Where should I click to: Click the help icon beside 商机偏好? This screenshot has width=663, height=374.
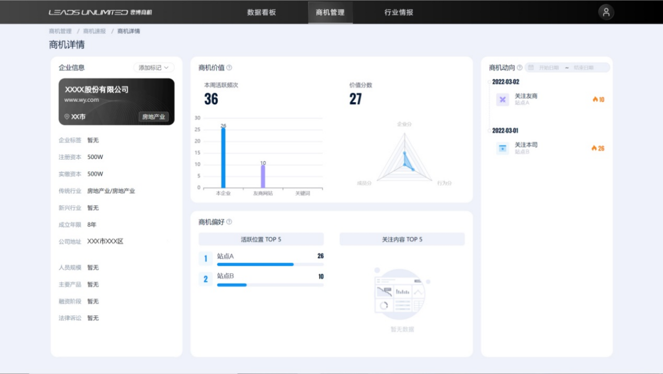(229, 222)
